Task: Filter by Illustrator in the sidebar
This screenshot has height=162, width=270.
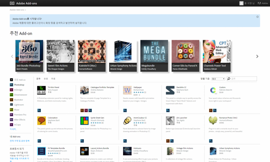Action: pyautogui.click(x=18, y=100)
